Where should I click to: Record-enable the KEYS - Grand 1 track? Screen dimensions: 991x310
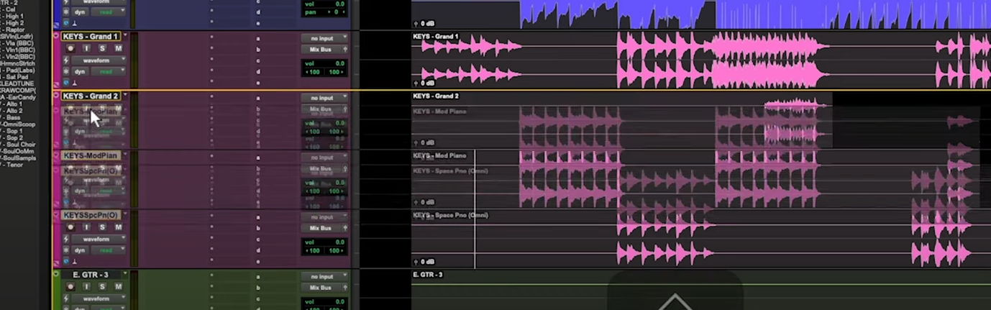pos(70,48)
